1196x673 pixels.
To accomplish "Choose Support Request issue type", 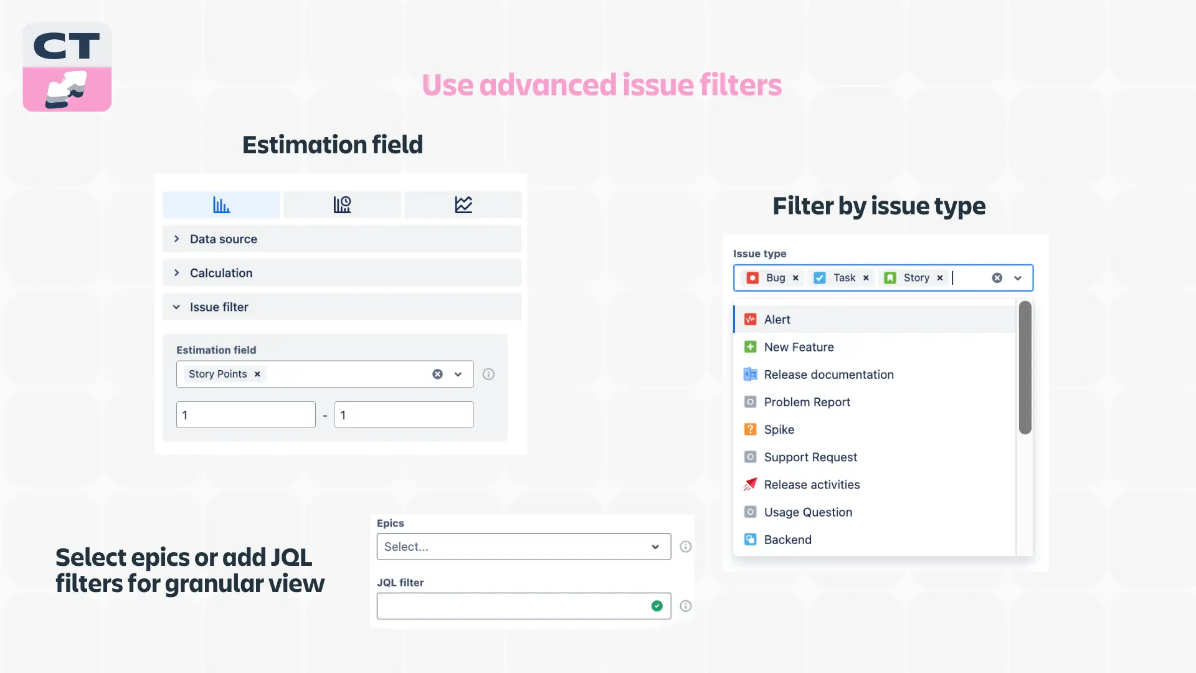I will [x=875, y=457].
